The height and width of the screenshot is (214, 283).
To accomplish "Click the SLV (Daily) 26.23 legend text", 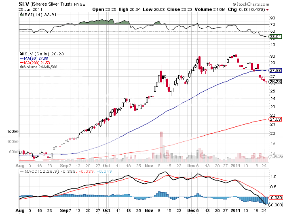I will [x=44, y=54].
